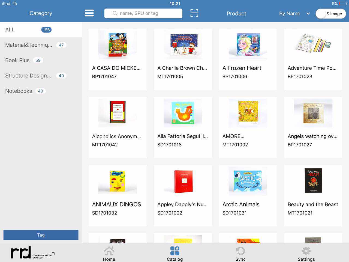Open the Settings tab
The image size is (349, 262).
tap(306, 254)
